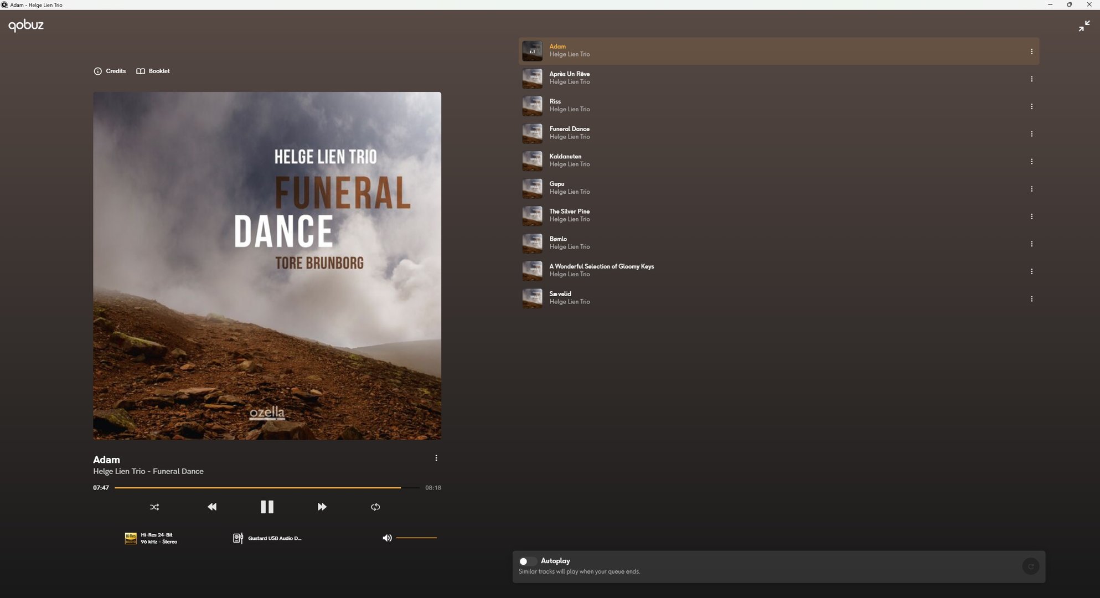Open options menu for current track Adam

click(x=436, y=458)
